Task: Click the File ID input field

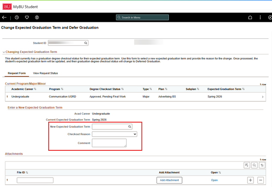Action: click(x=35, y=180)
